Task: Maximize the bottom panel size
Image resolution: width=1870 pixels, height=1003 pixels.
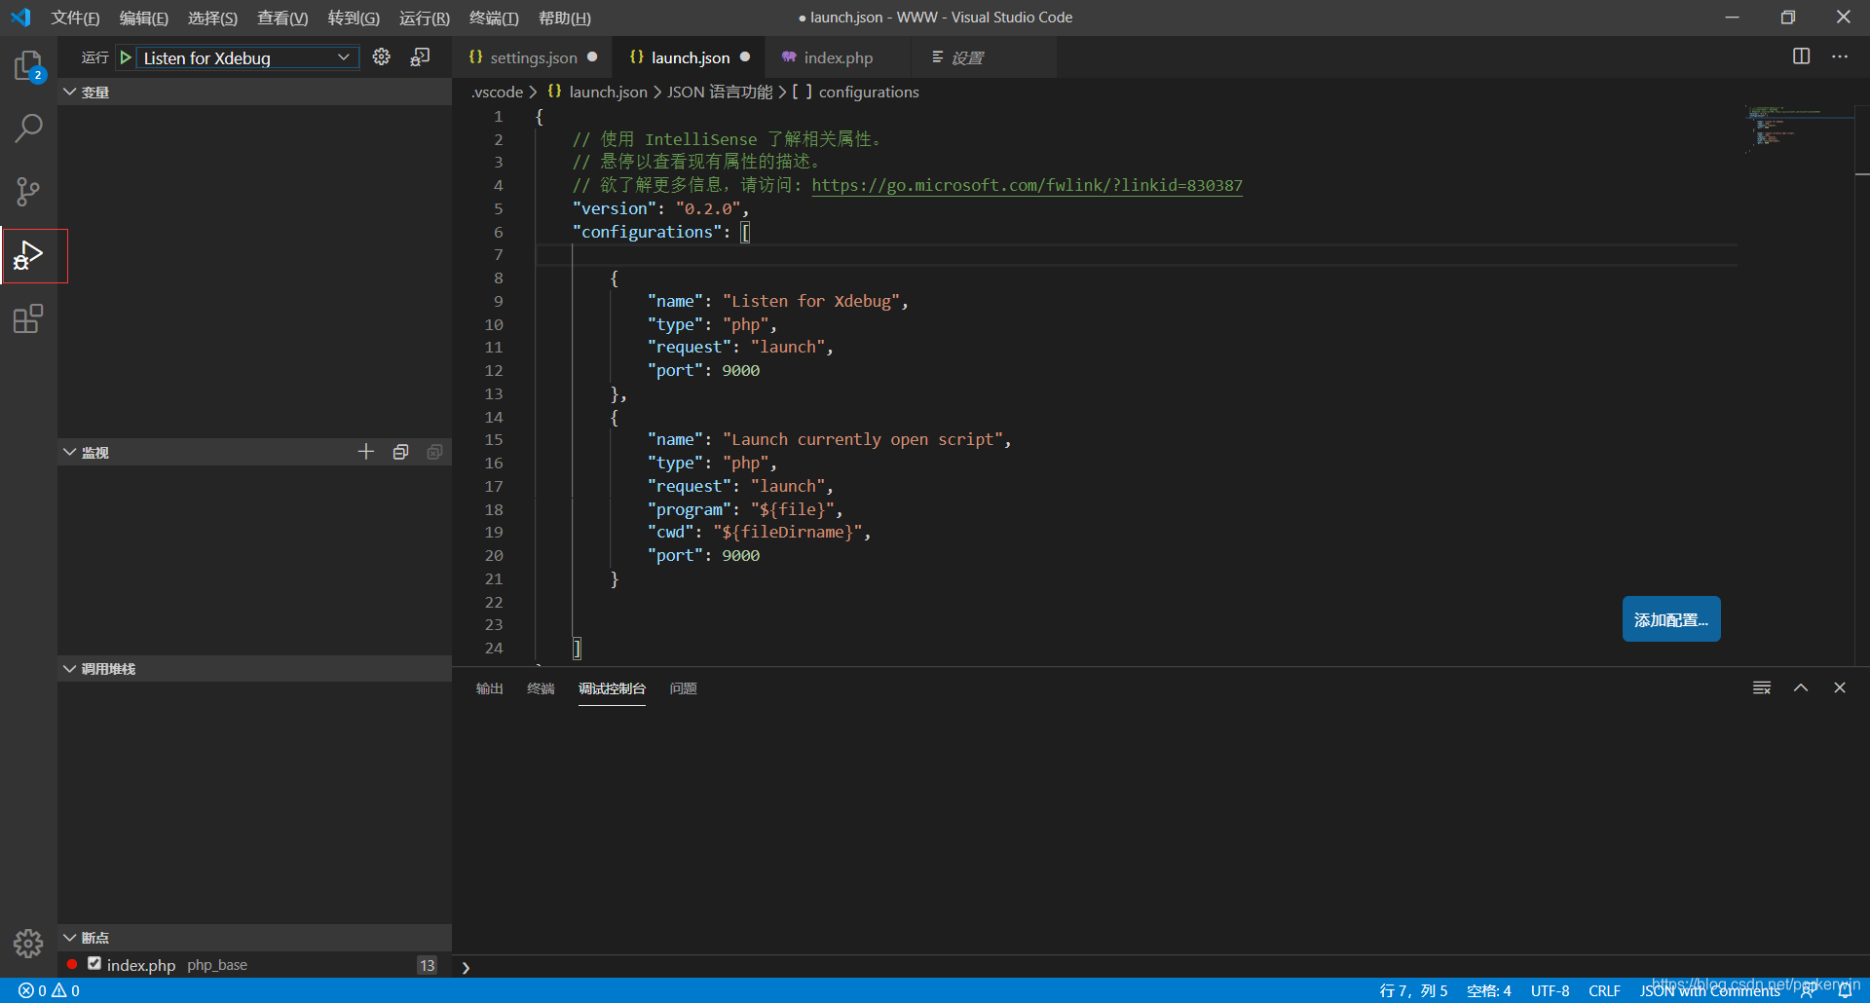Action: coord(1801,687)
